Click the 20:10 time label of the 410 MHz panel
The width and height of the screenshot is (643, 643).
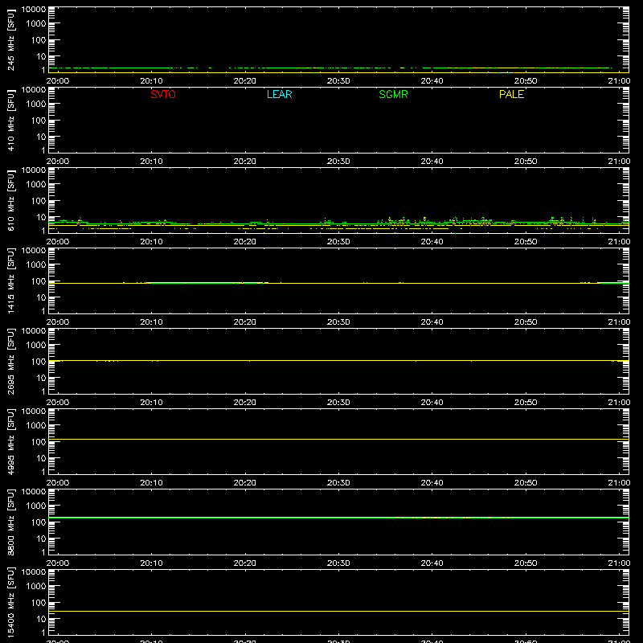coord(151,162)
